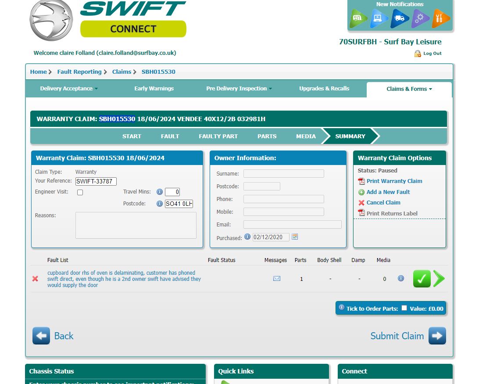Click the Print Warranty Claim link
Viewport: 504px width, 384px height.
(394, 181)
